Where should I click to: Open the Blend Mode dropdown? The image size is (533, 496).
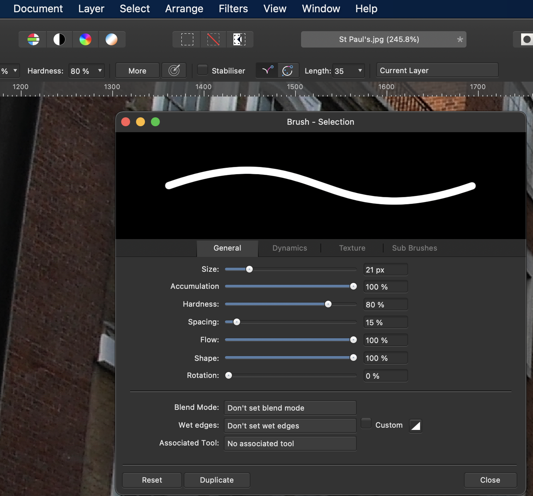pos(290,408)
